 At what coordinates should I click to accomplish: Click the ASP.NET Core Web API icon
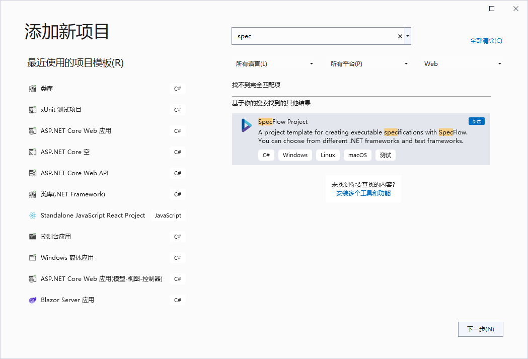click(32, 173)
